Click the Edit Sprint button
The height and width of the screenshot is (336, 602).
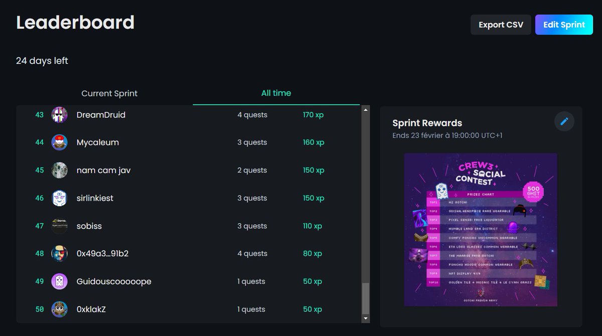pos(564,25)
